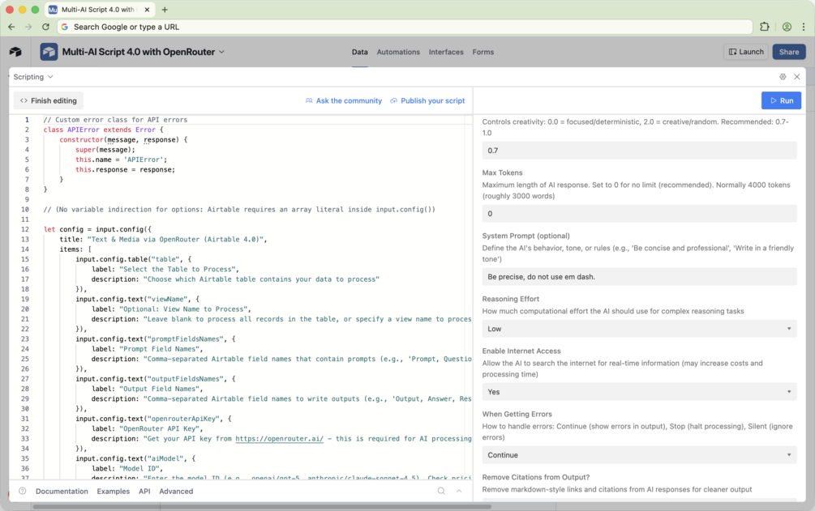Click the Share button
Viewport: 815px width, 511px height.
[788, 52]
